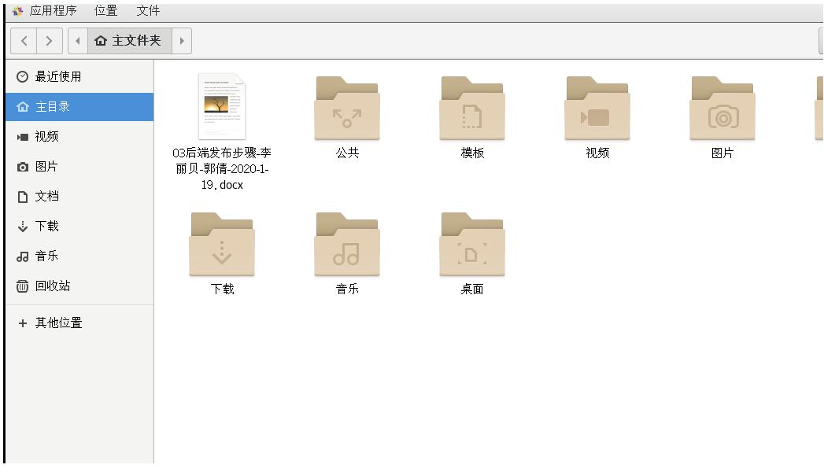Click the 主文件夹 path button

129,41
